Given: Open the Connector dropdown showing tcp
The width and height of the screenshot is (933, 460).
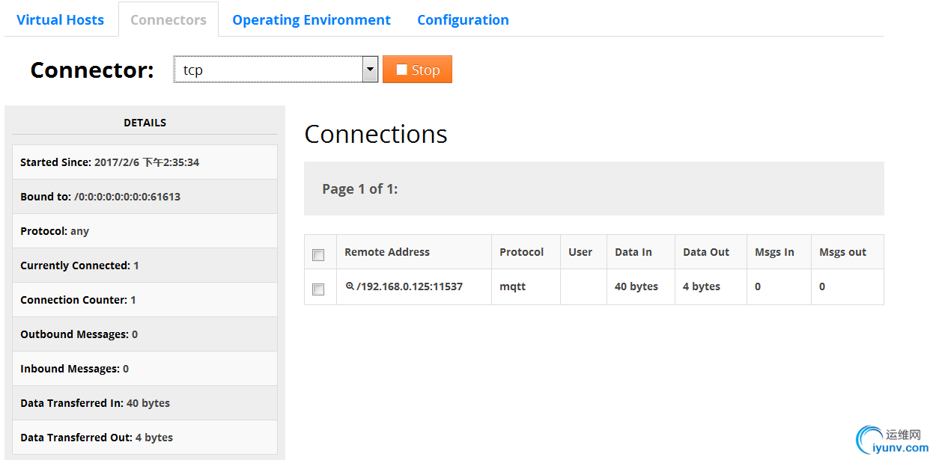Looking at the screenshot, I should click(x=276, y=70).
